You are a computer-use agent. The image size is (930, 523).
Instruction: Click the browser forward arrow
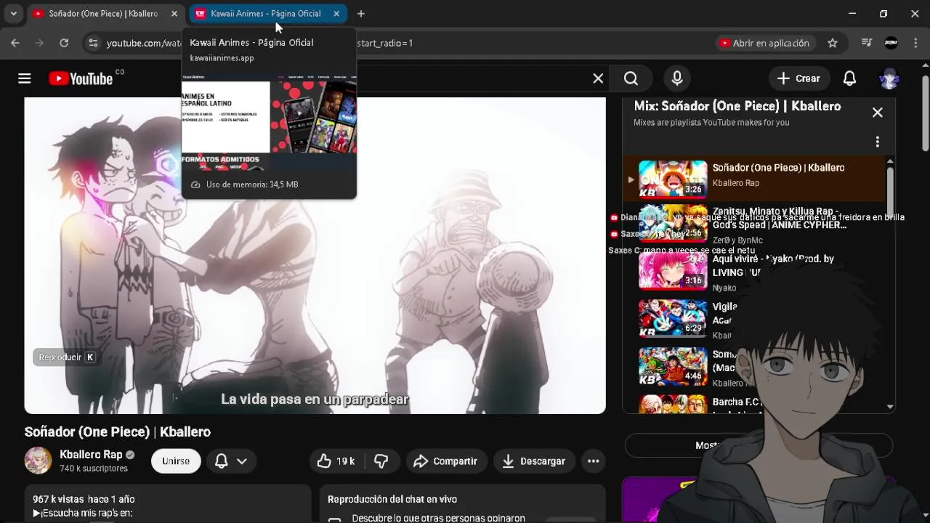pos(39,43)
